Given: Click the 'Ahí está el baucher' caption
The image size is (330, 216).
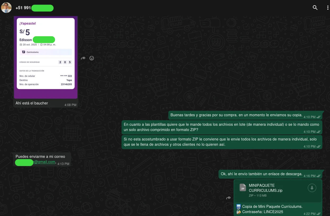Looking at the screenshot, I should 32,103.
